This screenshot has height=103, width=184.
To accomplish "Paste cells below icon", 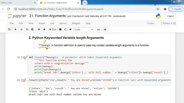I will (32, 29).
